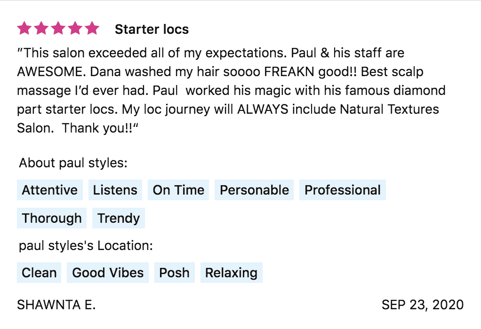Screen dimensions: 481x329
Task: Click the third pink rating star
Action: (x=58, y=29)
